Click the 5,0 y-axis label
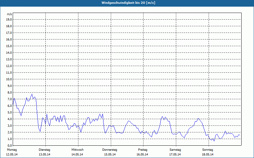The width and height of the screenshot is (254, 158). pyautogui.click(x=10, y=112)
